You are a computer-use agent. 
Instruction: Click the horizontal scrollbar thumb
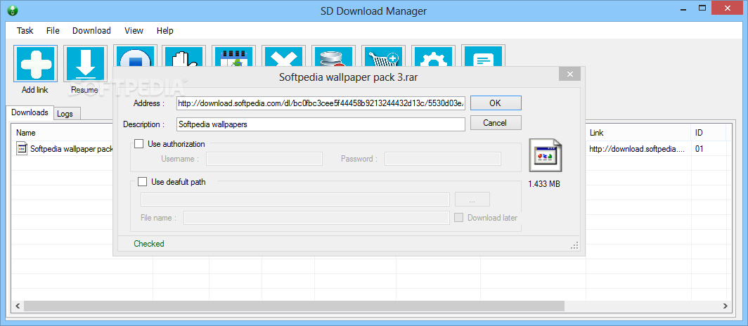[294, 306]
